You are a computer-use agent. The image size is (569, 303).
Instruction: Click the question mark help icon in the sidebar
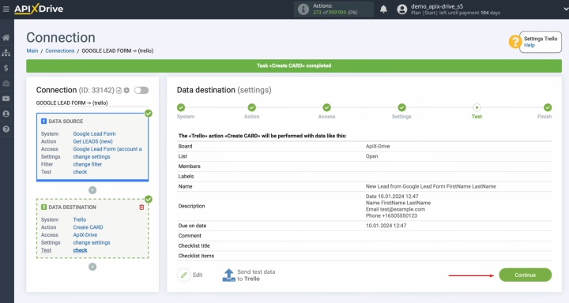6,129
